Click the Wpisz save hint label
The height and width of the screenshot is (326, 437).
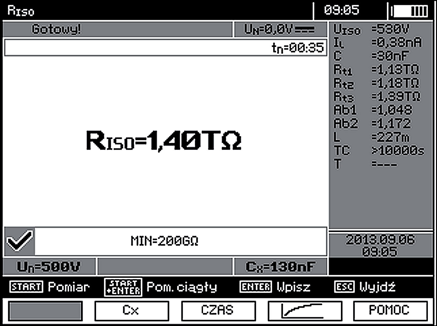pos(294,288)
